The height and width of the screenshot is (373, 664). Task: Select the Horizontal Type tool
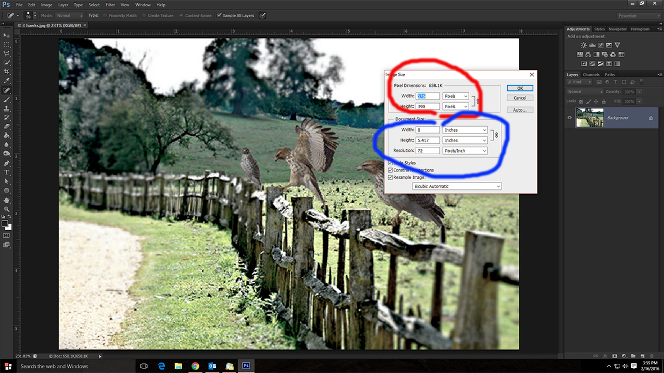[7, 172]
